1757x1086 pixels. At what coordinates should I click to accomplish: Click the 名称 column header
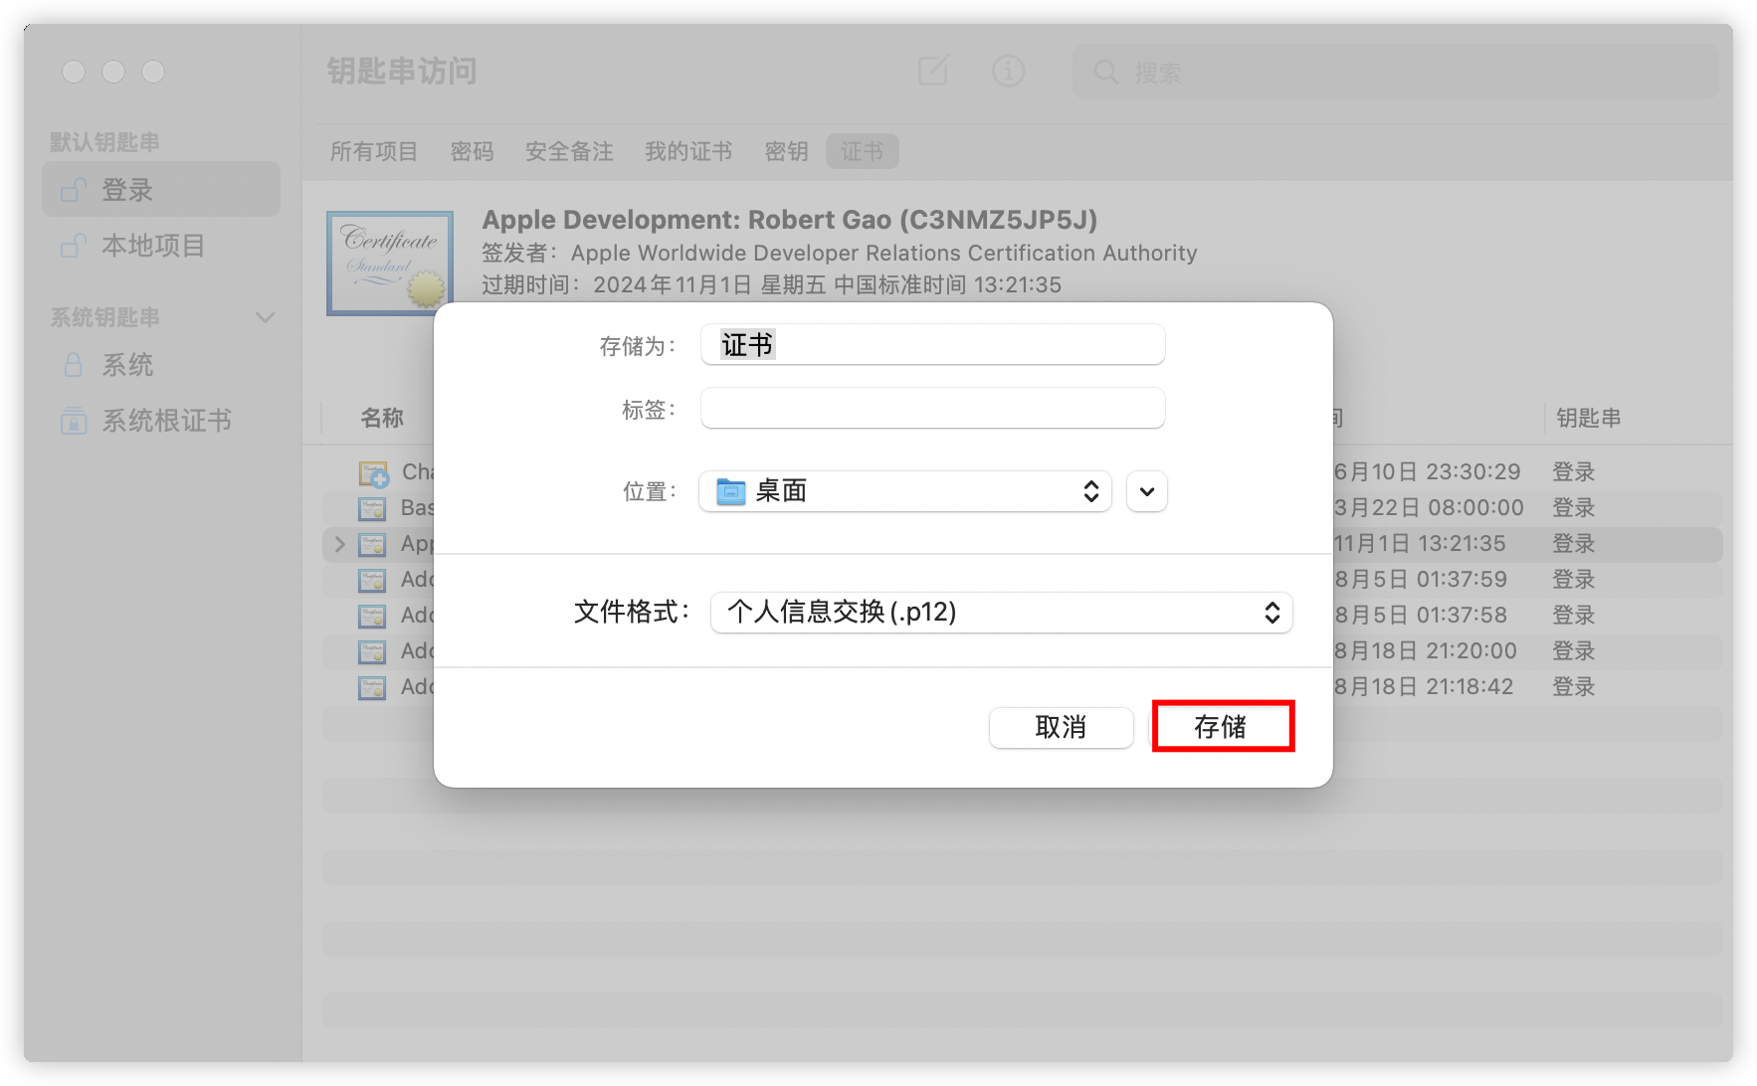point(382,418)
